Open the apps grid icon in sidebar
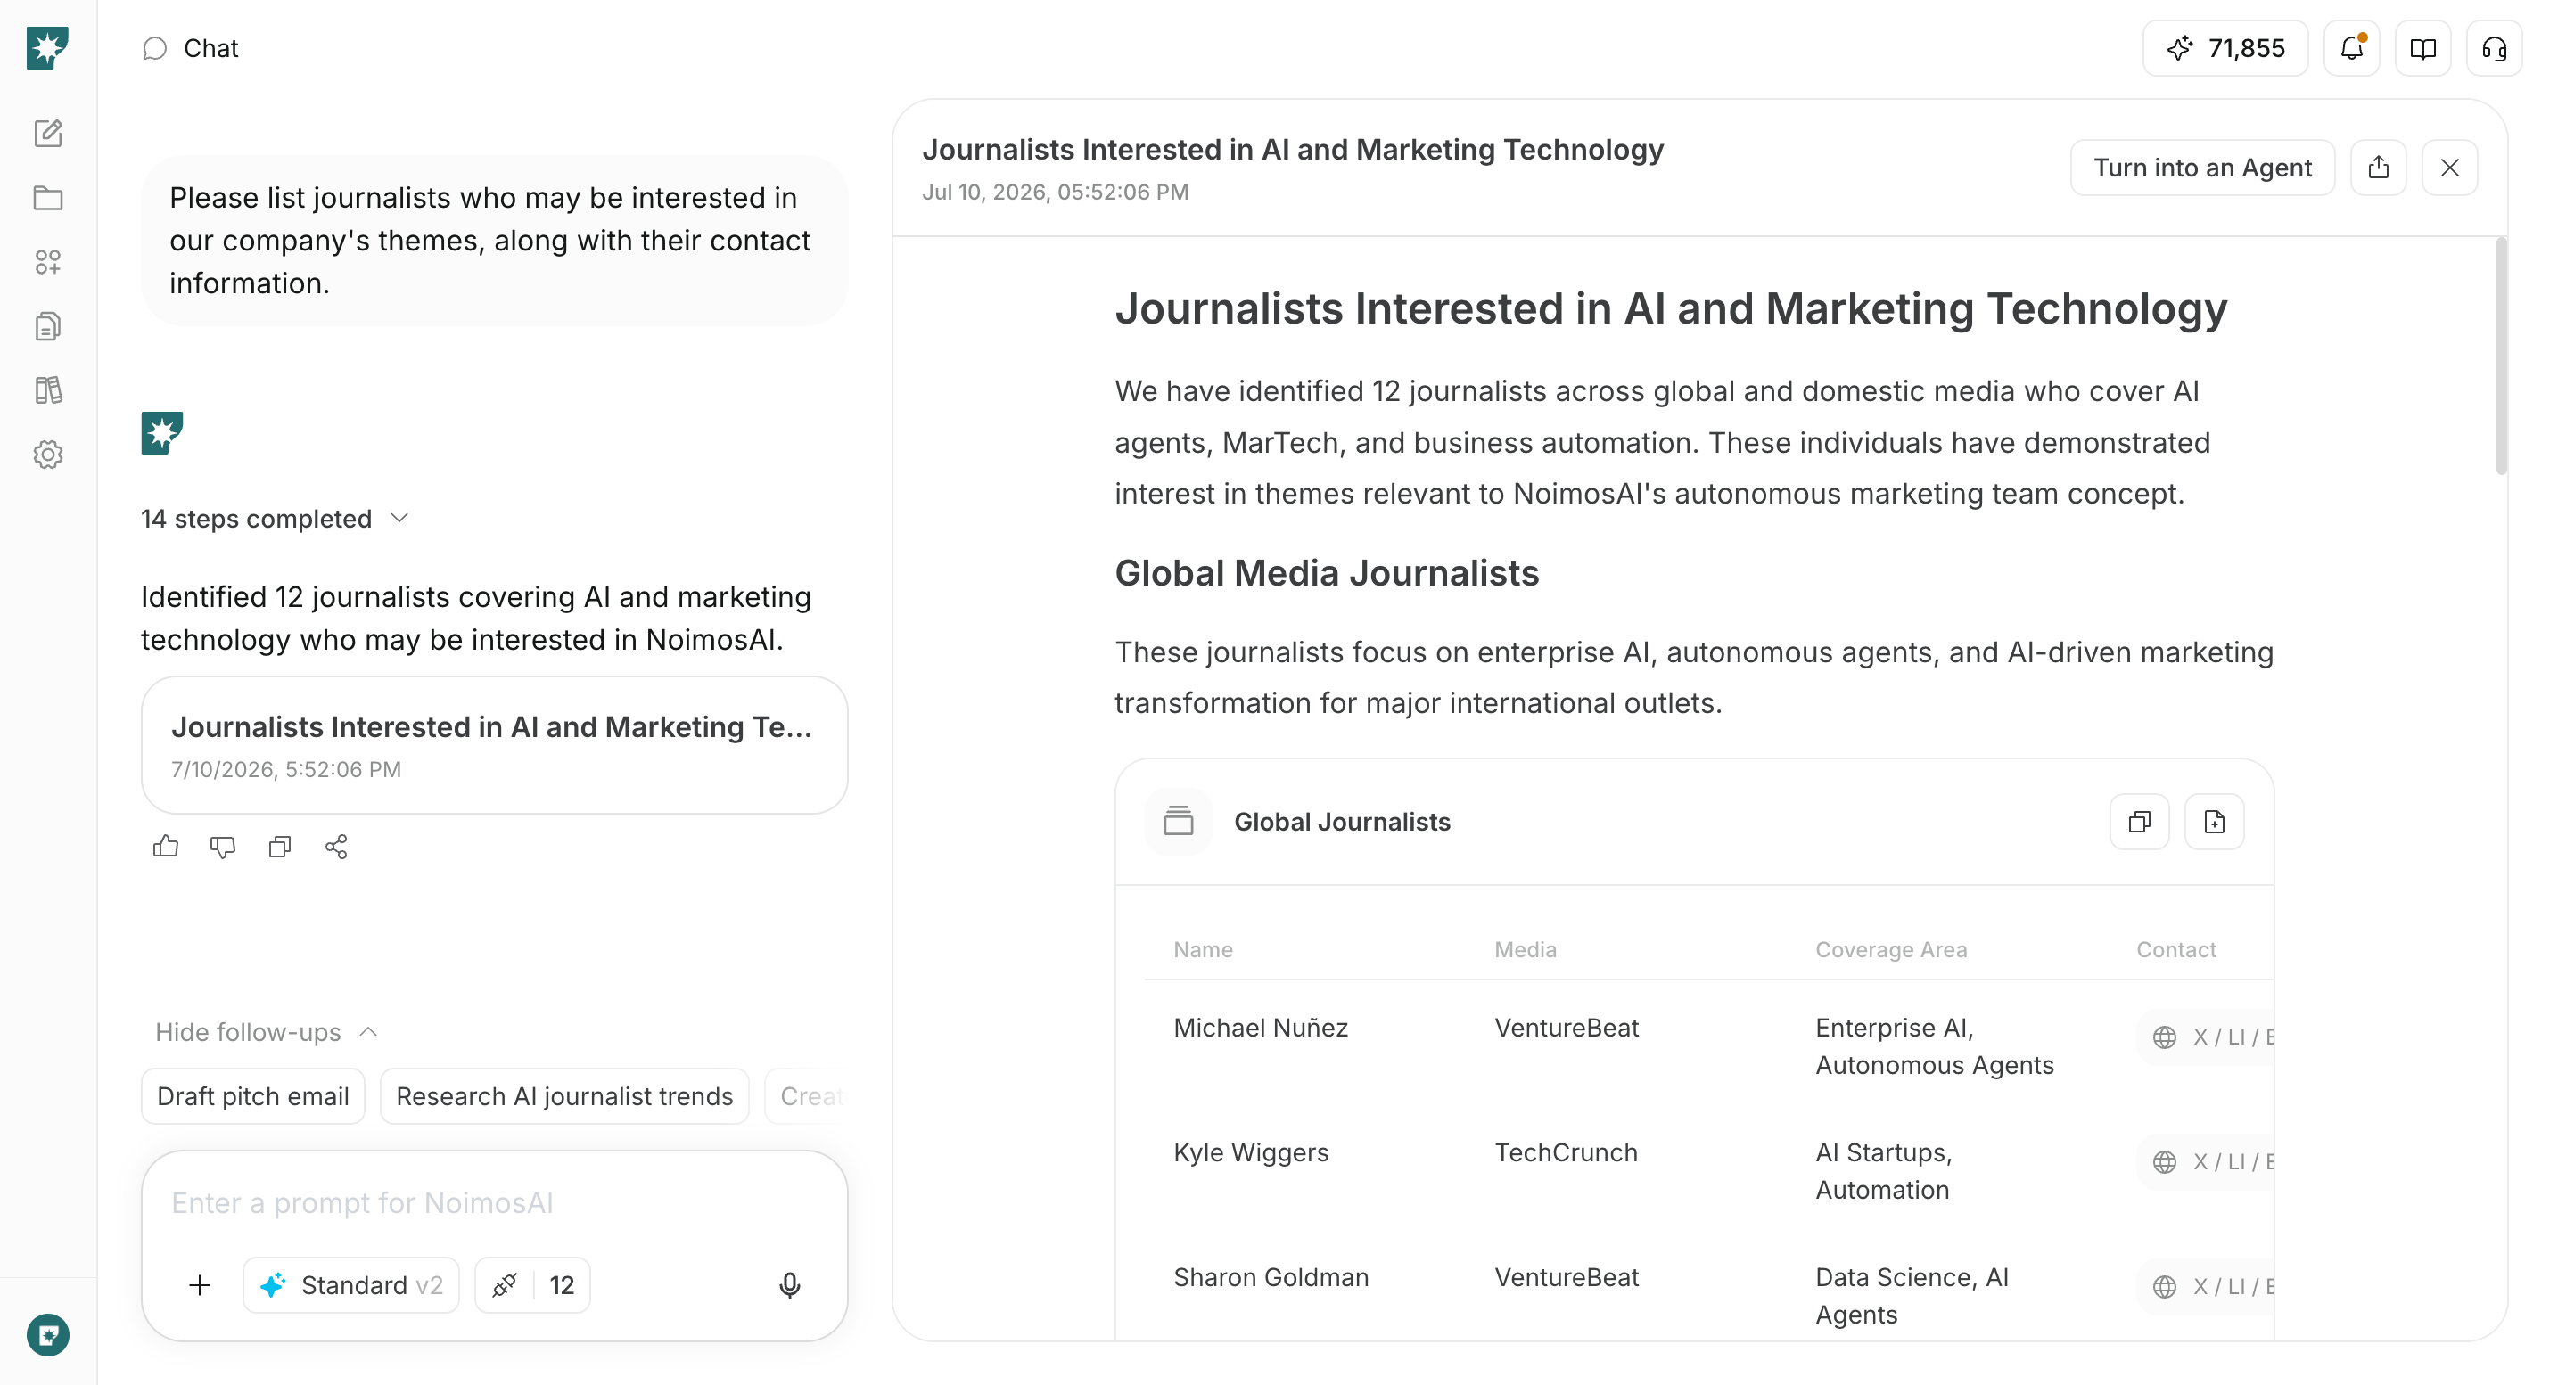The width and height of the screenshot is (2566, 1385). (x=48, y=262)
